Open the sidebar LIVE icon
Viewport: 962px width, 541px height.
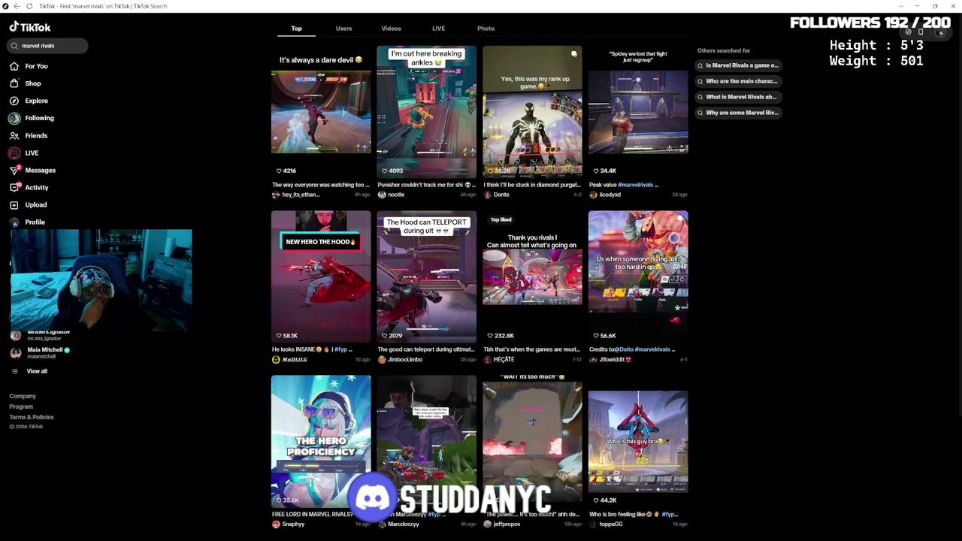coord(14,153)
